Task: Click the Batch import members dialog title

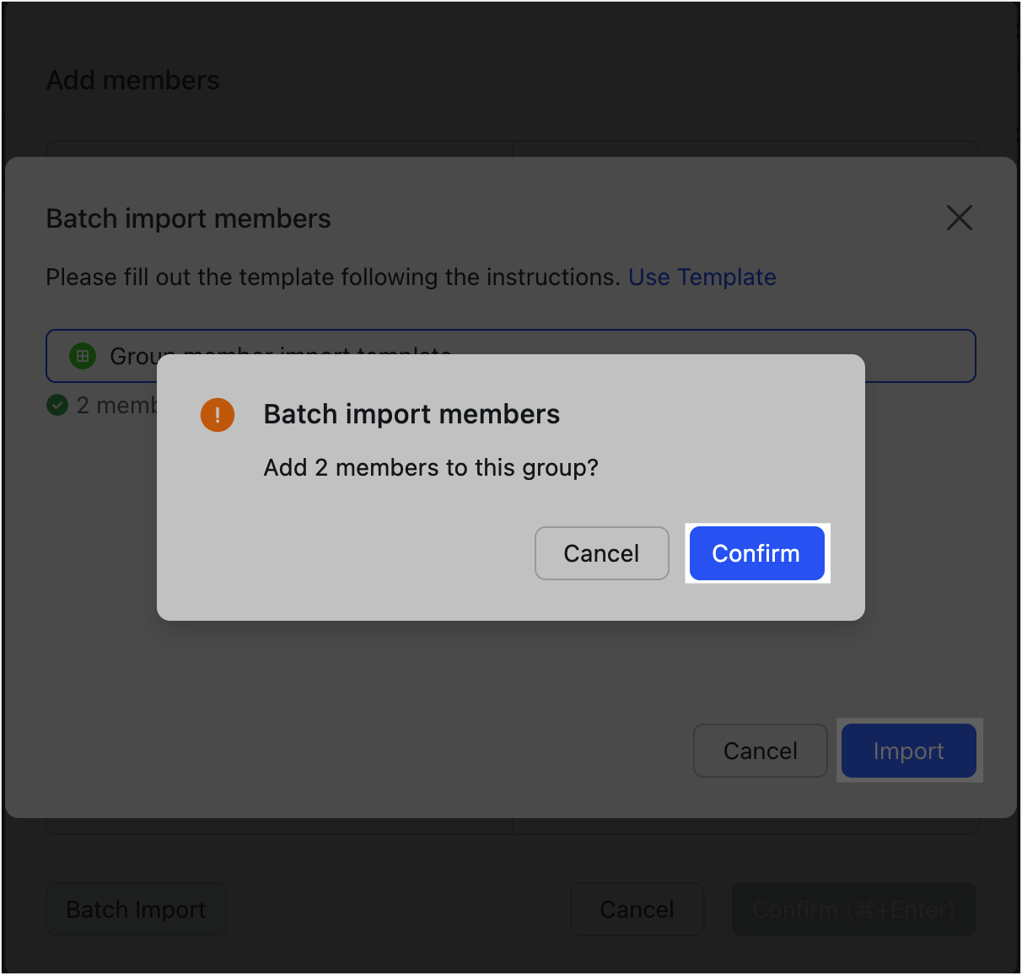Action: [188, 218]
